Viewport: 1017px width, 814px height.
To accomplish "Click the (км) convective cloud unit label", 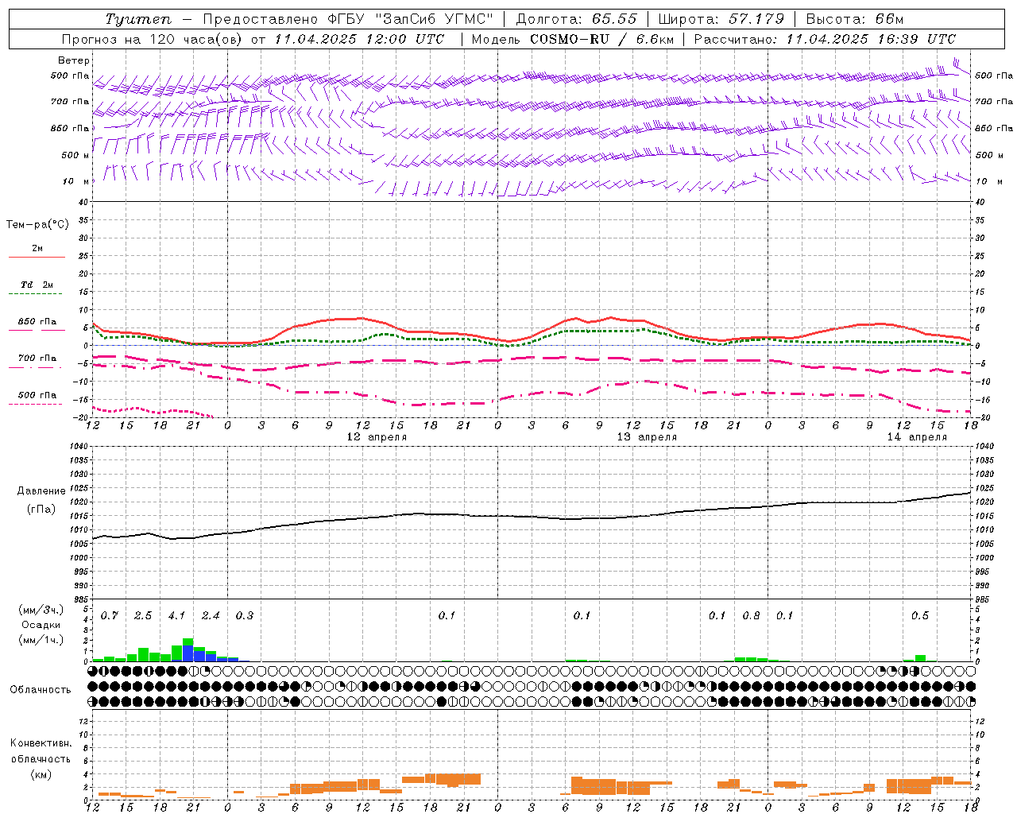I will (x=41, y=773).
